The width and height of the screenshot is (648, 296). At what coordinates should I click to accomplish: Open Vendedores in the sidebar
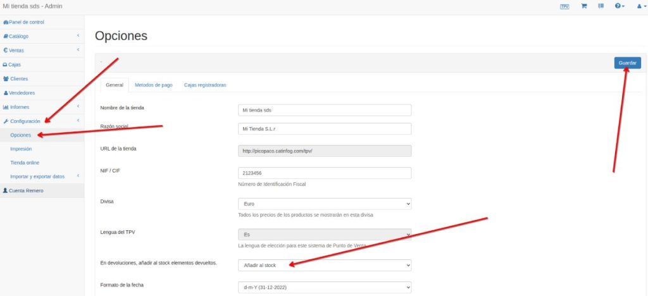coord(22,93)
